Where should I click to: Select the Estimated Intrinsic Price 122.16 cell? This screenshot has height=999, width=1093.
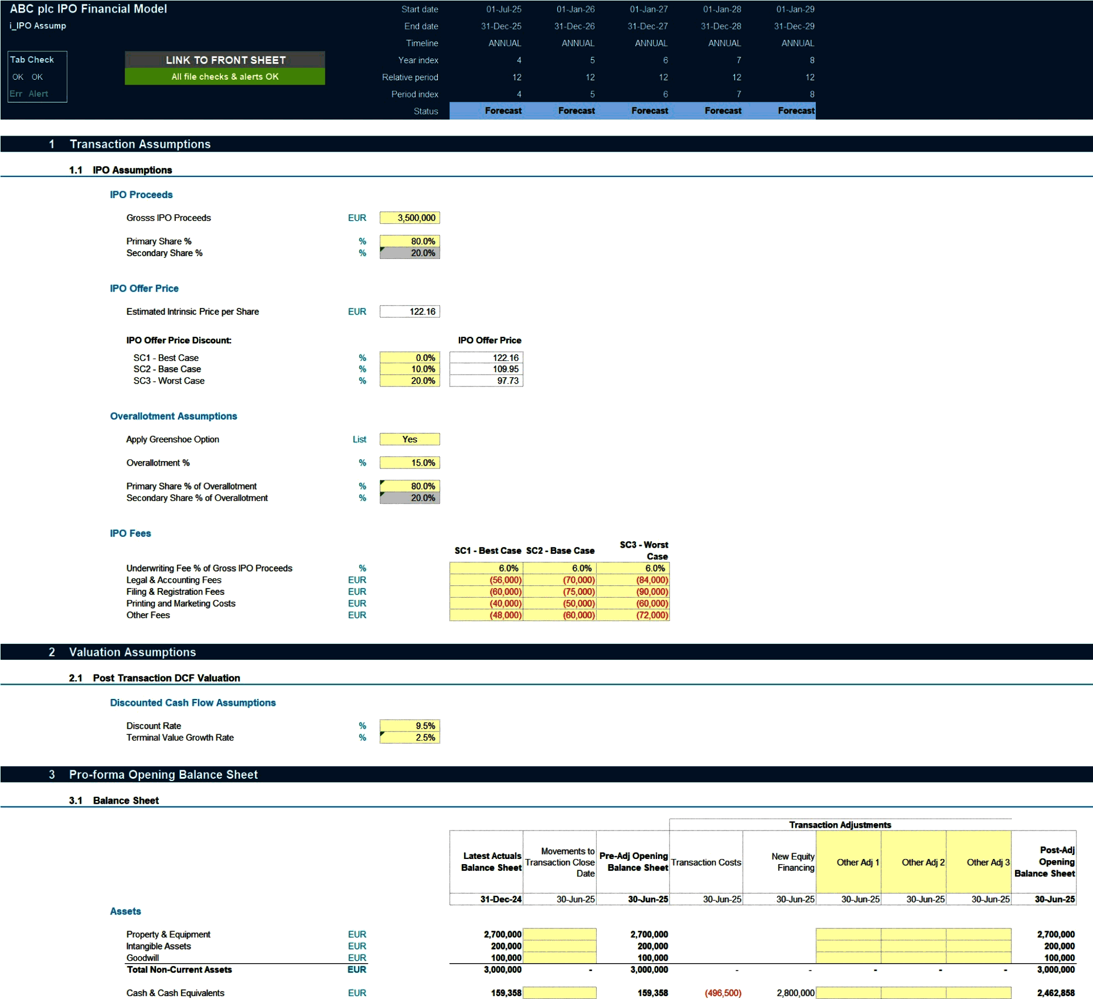pos(410,311)
